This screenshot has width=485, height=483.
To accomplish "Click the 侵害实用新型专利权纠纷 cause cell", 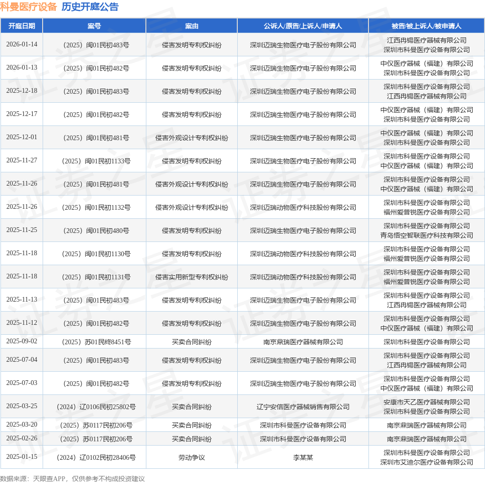I will (x=192, y=277).
